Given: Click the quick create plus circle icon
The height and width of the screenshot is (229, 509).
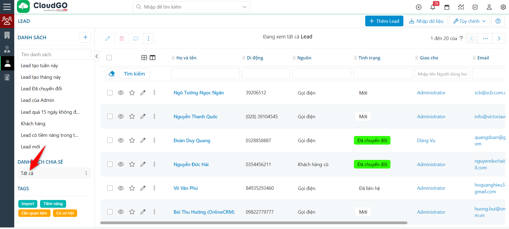Looking at the screenshot, I should [419, 7].
